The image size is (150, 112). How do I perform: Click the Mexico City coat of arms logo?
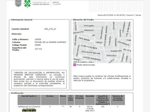click(x=18, y=4)
